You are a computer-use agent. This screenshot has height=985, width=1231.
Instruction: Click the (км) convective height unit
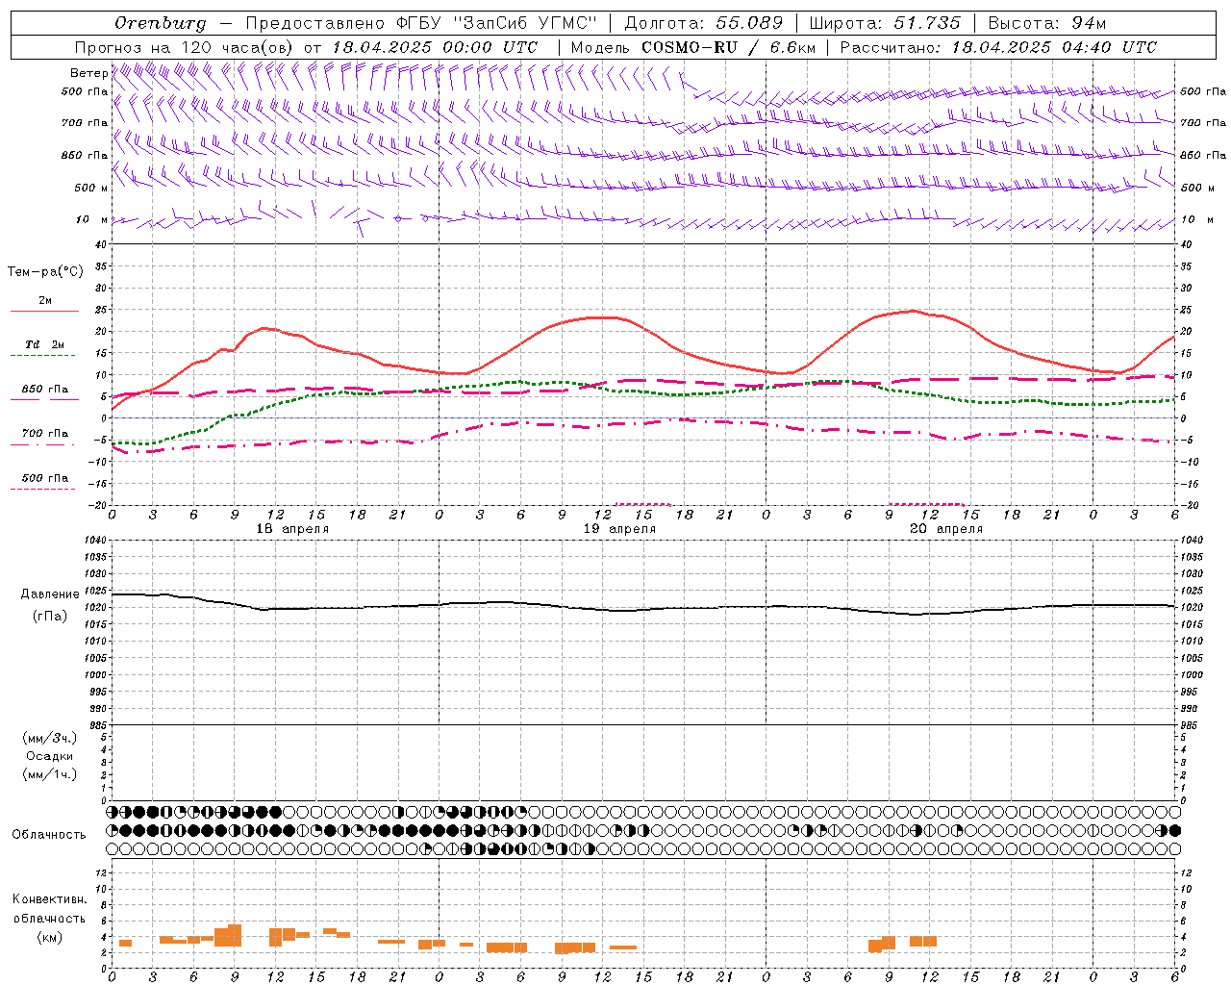(49, 938)
